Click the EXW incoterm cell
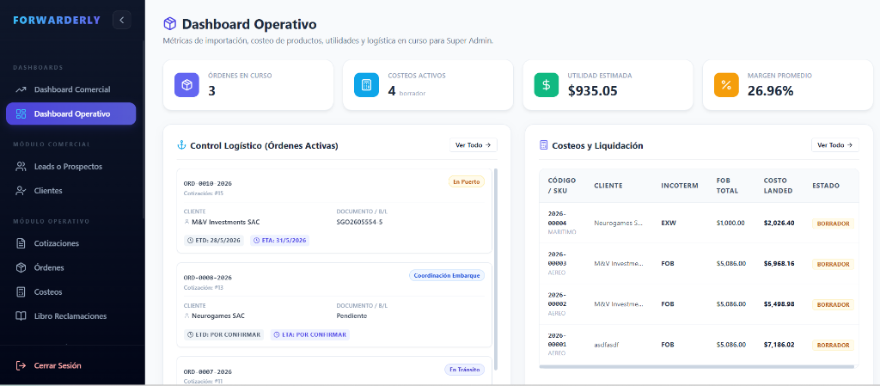 tap(669, 223)
